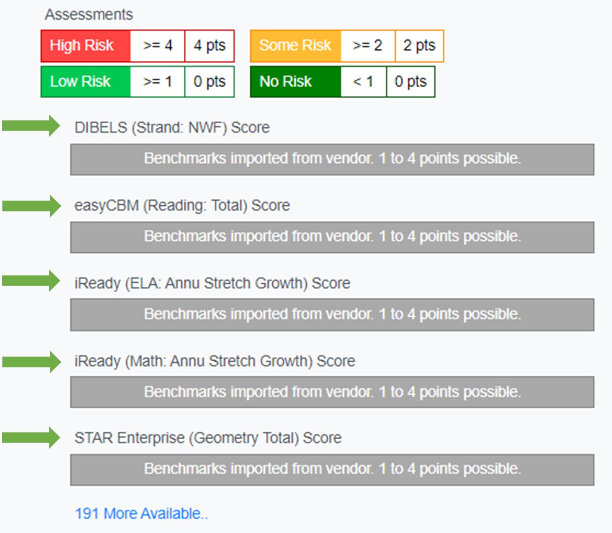Image resolution: width=612 pixels, height=533 pixels.
Task: Click green arrow beside STAR Enterprise Score
Action: tap(31, 437)
